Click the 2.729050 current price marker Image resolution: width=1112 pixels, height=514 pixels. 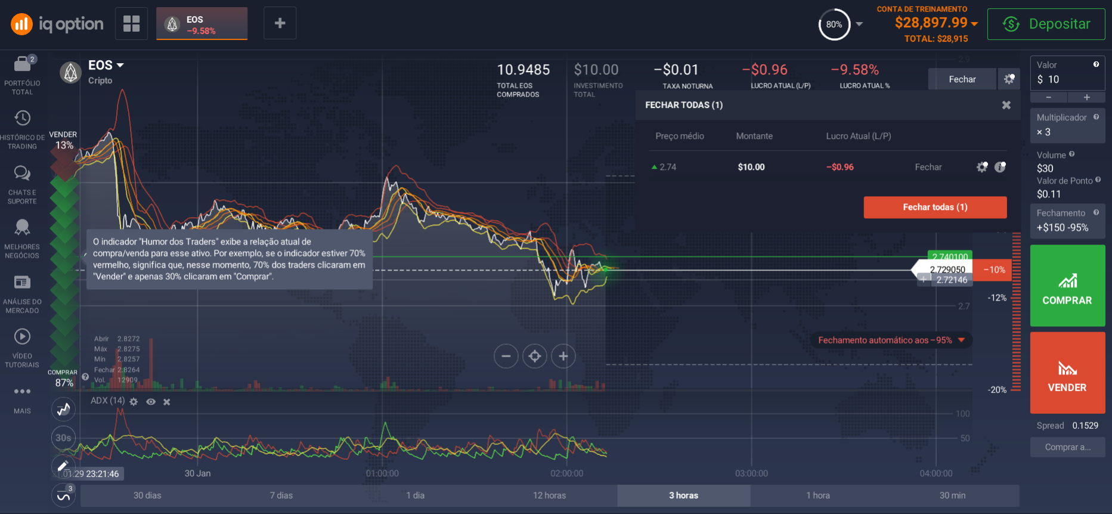943,270
